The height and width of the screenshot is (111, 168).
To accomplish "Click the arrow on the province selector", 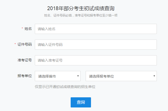I will (x=78, y=76).
